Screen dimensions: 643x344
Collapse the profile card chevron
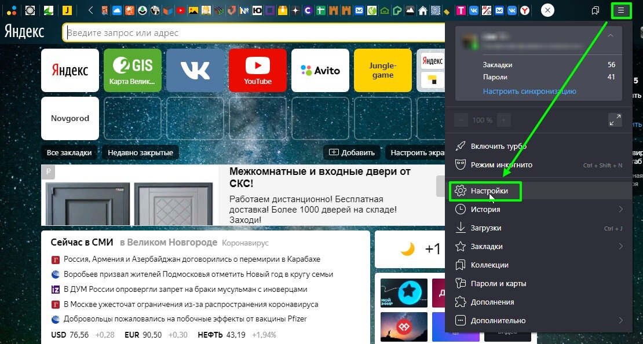[x=611, y=36]
